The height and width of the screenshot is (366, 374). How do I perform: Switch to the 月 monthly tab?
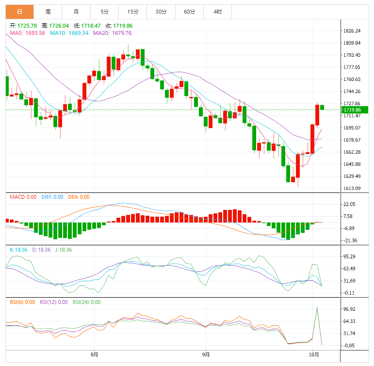click(76, 12)
